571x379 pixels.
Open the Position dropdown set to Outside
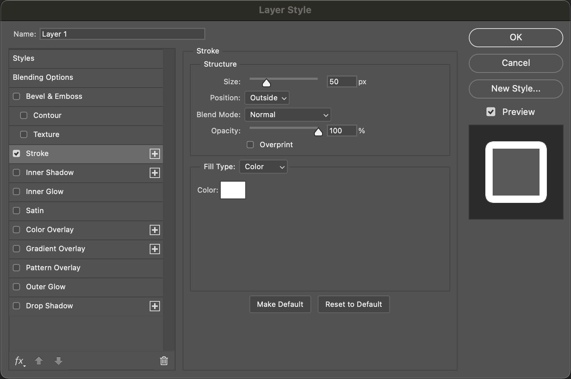[267, 98]
